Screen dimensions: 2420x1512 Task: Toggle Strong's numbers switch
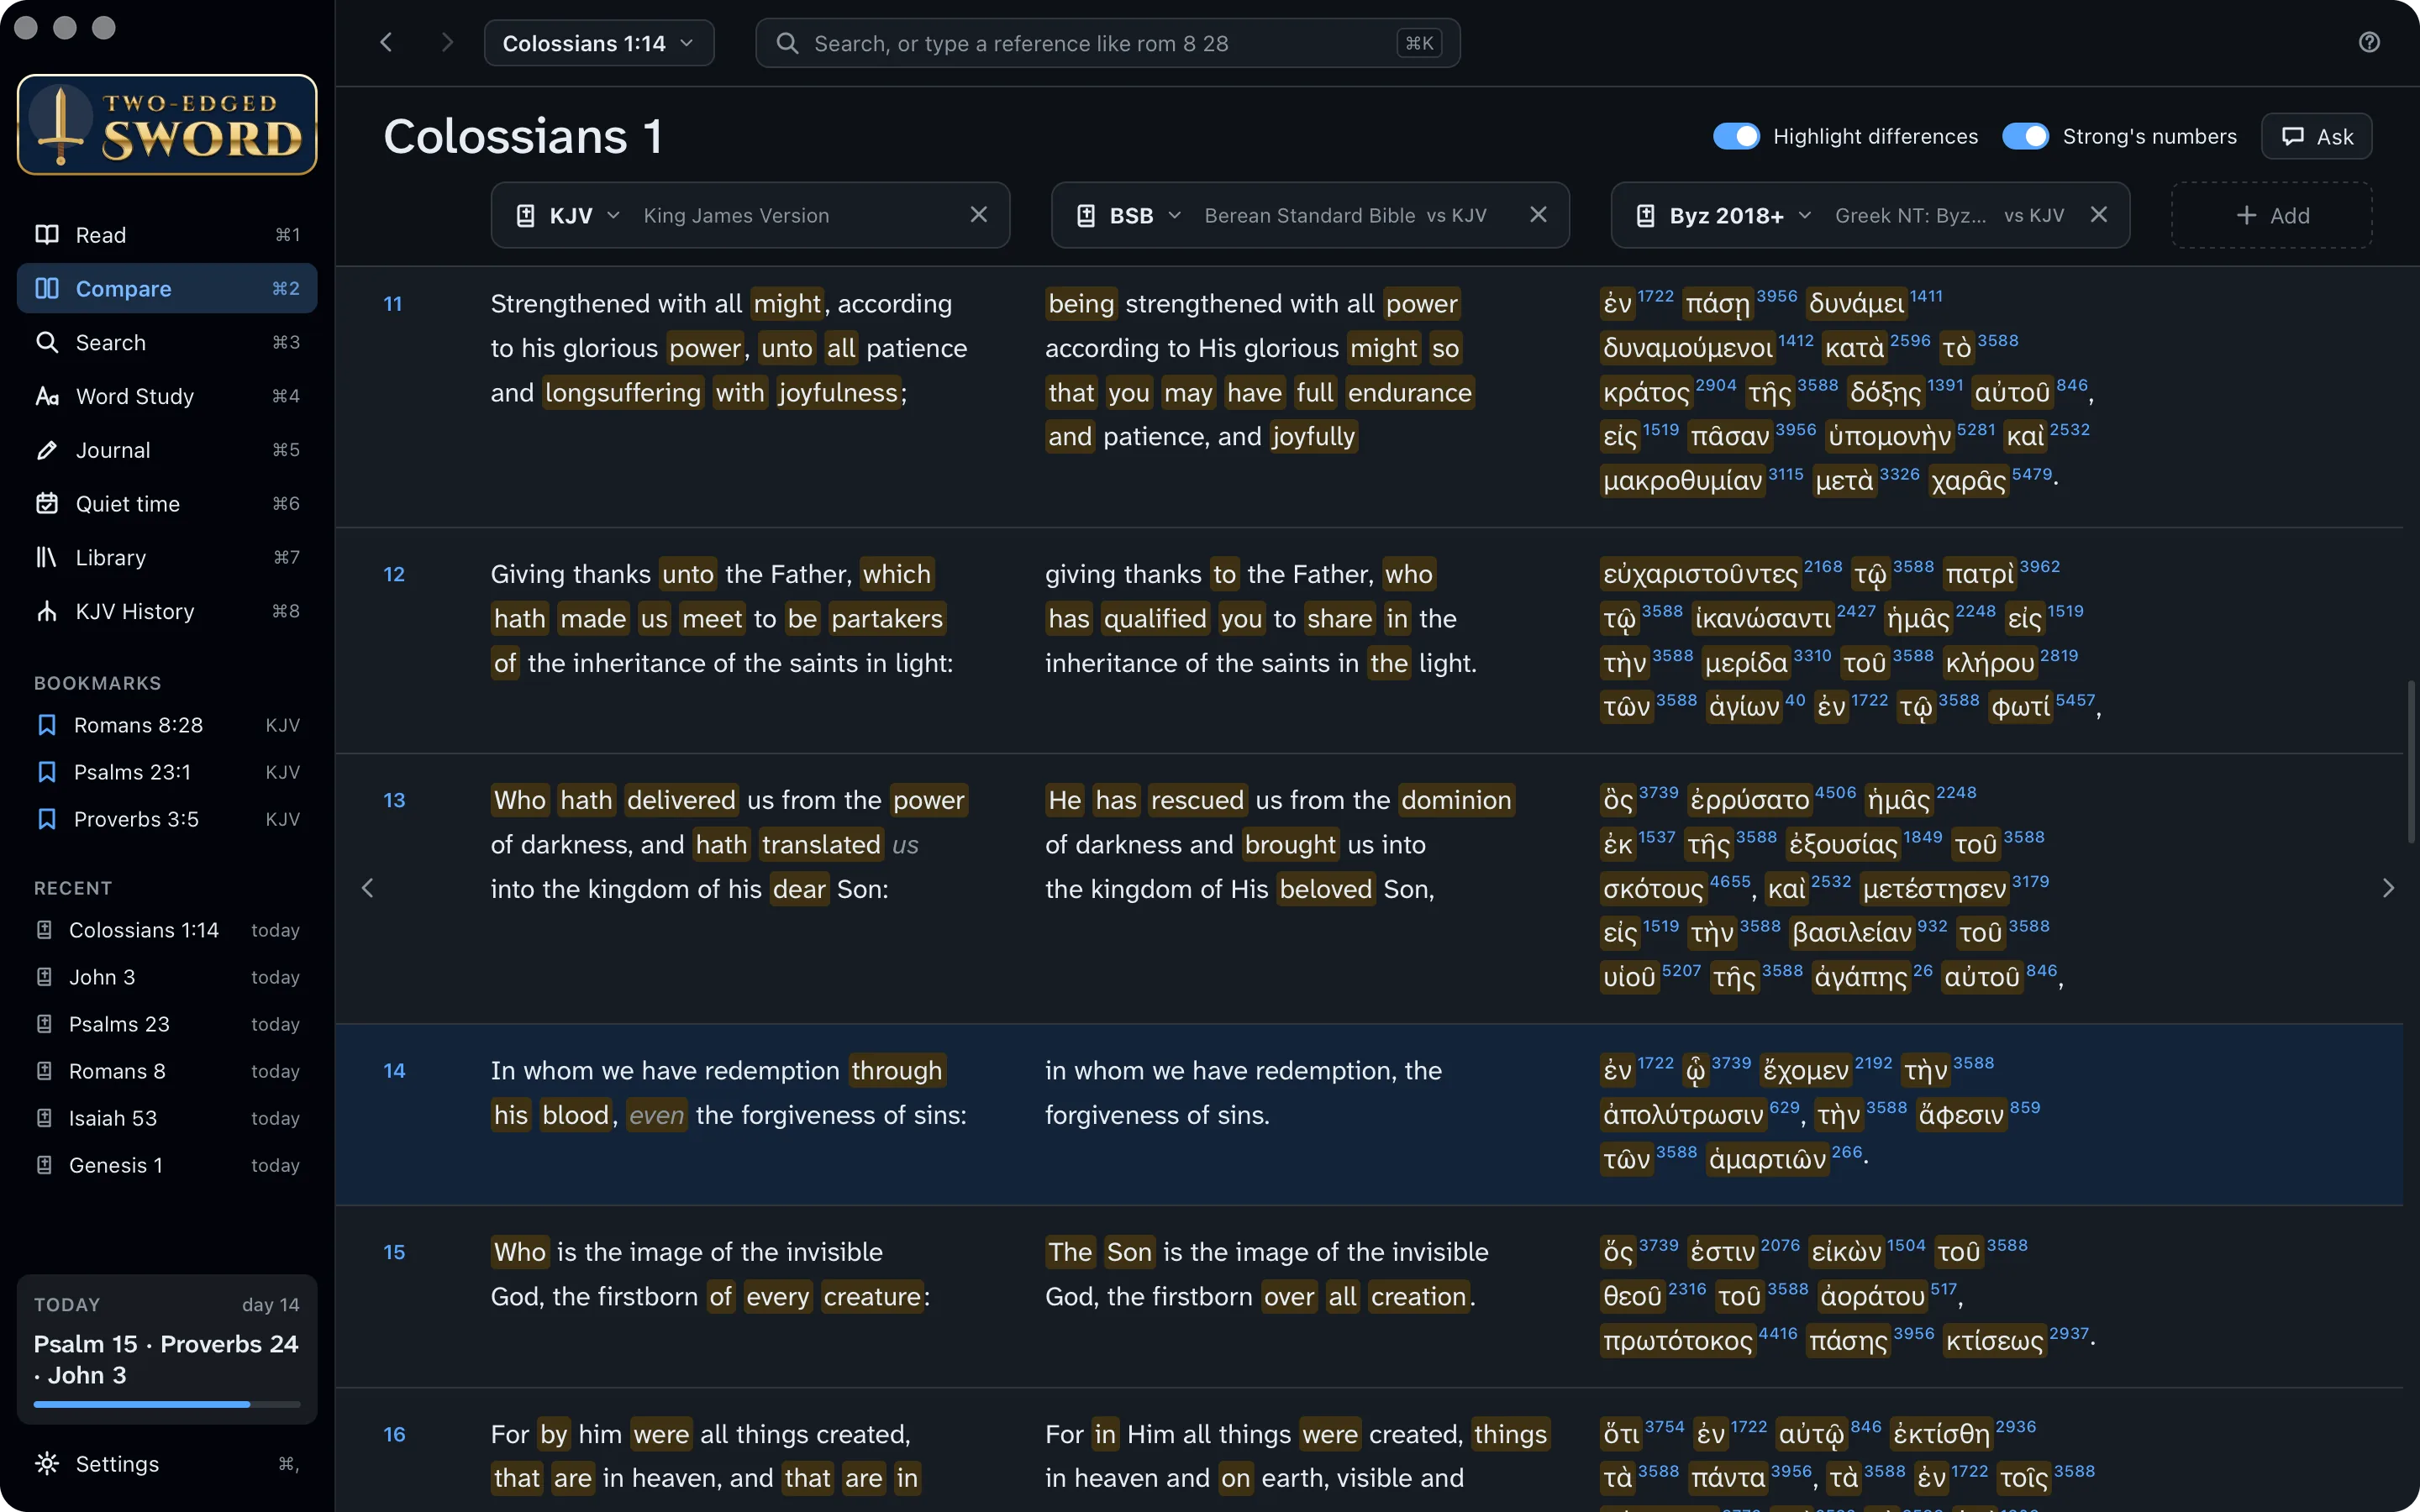tap(2025, 136)
